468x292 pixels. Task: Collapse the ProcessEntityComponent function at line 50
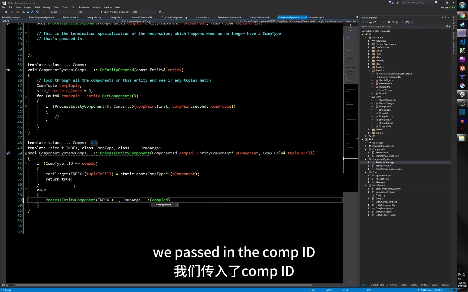pyautogui.click(x=26, y=153)
